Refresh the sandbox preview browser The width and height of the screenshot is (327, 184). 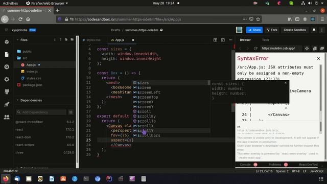pos(255,49)
